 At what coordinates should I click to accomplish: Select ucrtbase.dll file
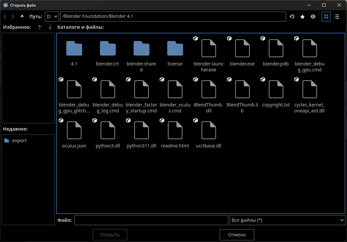point(209,134)
